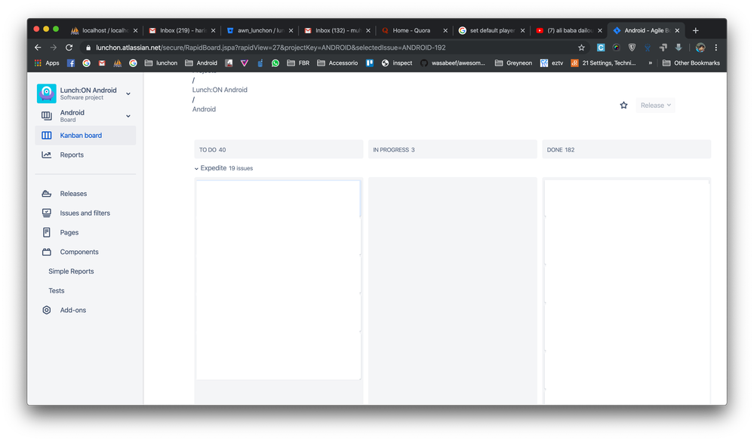The height and width of the screenshot is (441, 754).
Task: Open the Release dropdown
Action: click(655, 106)
